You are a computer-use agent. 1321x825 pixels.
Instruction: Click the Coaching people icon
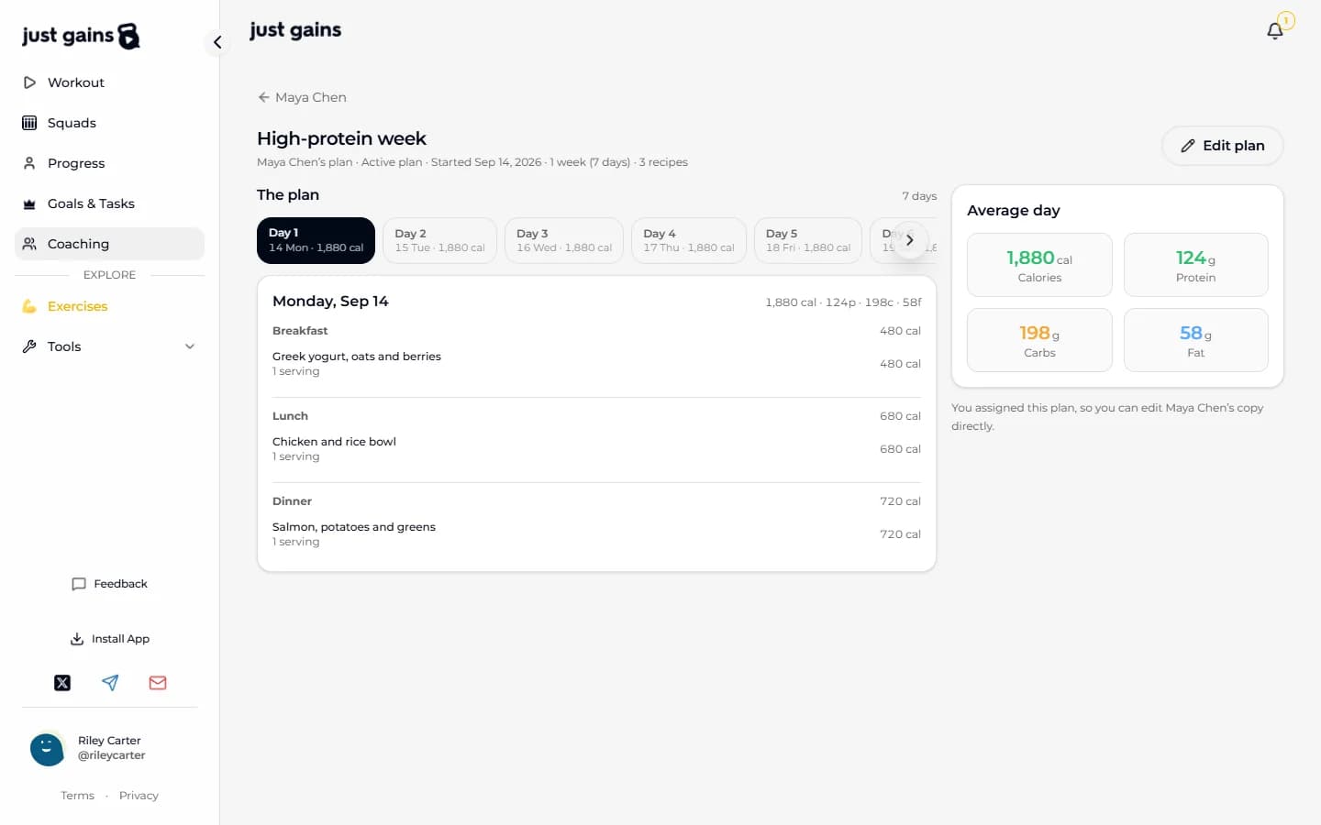point(29,244)
